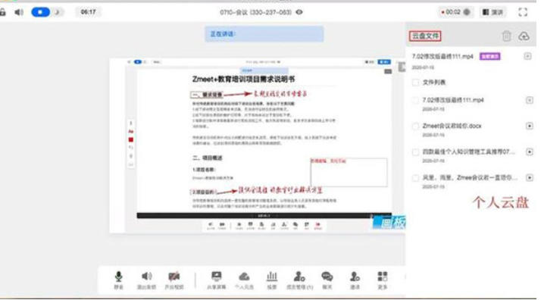
Task: Start screen sharing from bottom toolbar
Action: 217,277
